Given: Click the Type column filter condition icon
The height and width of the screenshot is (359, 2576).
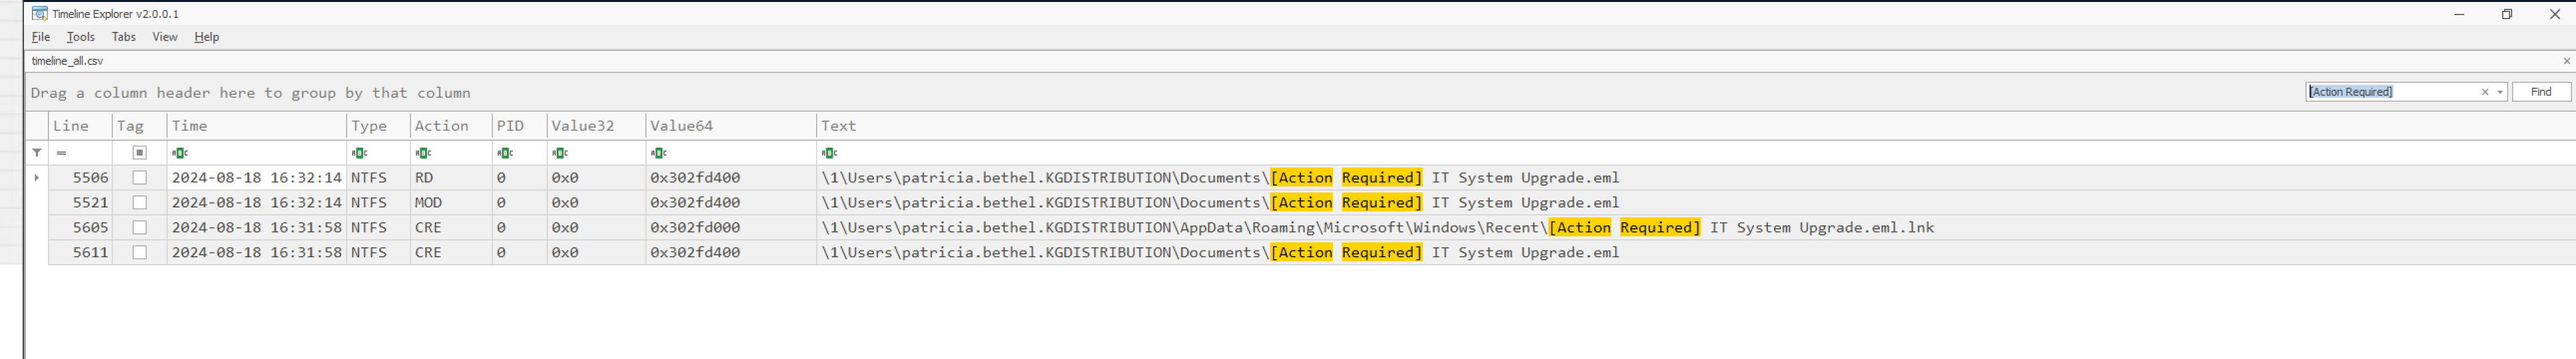Looking at the screenshot, I should pyautogui.click(x=359, y=153).
